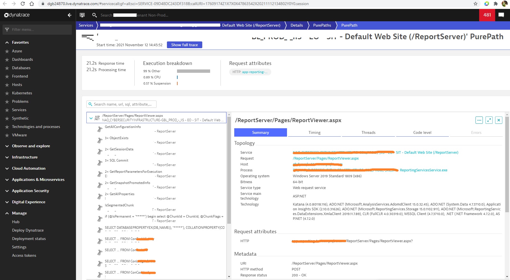The image size is (510, 280).
Task: Toggle the favorite star next to Azure
Action: click(x=8, y=51)
